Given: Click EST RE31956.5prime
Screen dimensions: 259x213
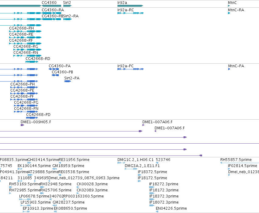Looking at the screenshot, I should 74,160.
